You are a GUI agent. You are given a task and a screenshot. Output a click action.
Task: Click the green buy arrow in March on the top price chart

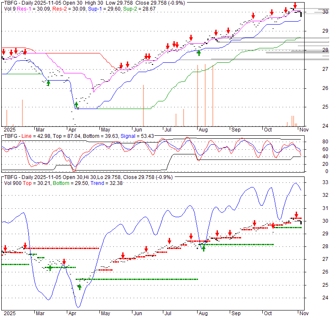tap(48, 83)
